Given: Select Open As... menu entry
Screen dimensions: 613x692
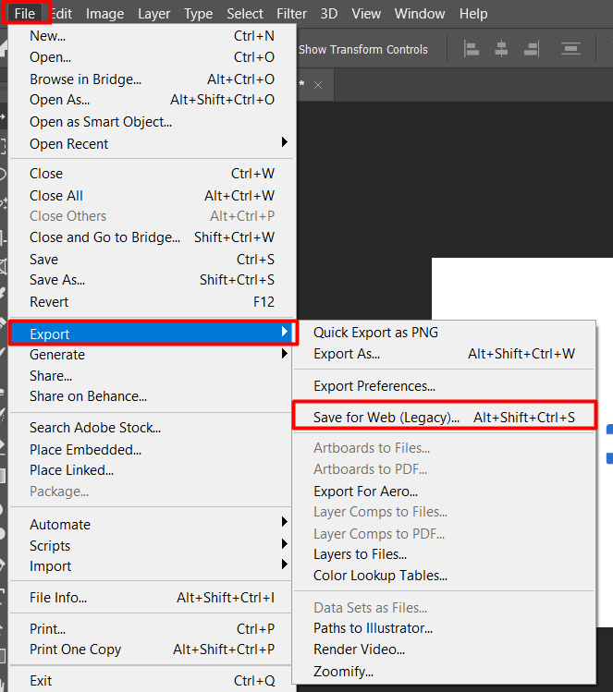Looking at the screenshot, I should click(152, 100).
